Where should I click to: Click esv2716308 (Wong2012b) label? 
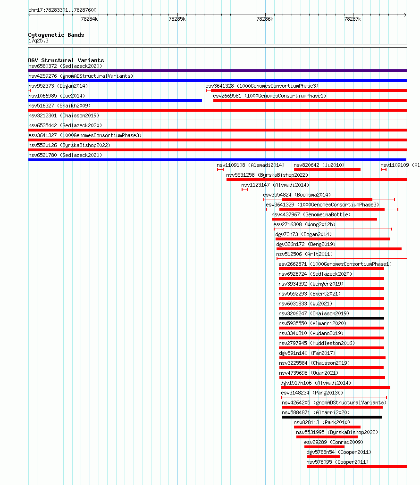point(304,224)
